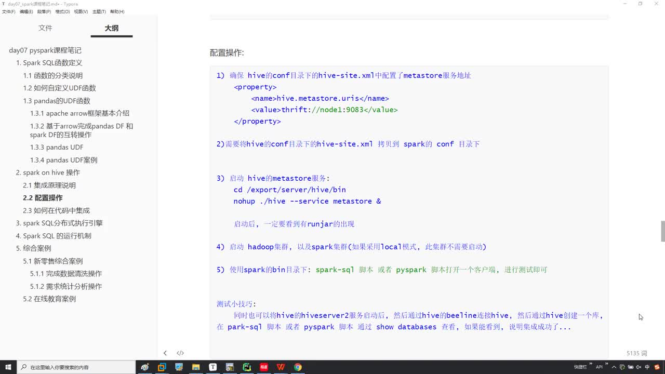Click line cd /export/server/hive/bin

[x=289, y=190]
